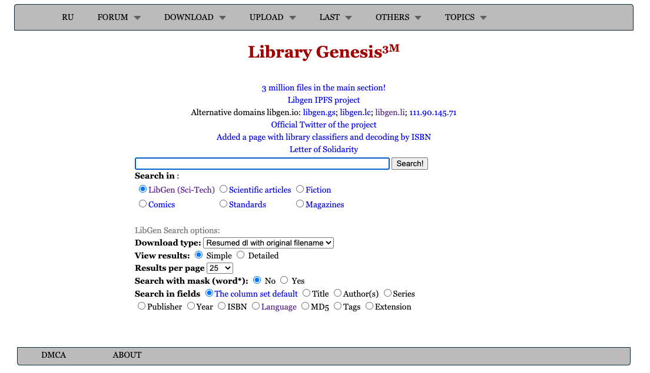
Task: Open the Standards link text
Action: point(247,204)
